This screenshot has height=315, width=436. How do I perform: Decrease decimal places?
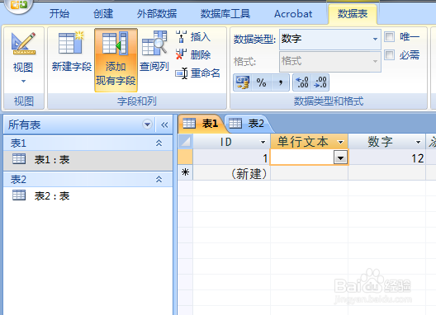pos(320,82)
